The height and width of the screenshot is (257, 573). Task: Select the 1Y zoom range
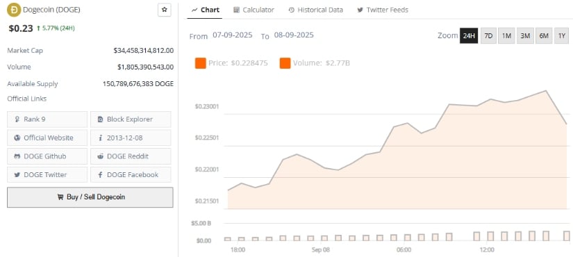tap(562, 36)
